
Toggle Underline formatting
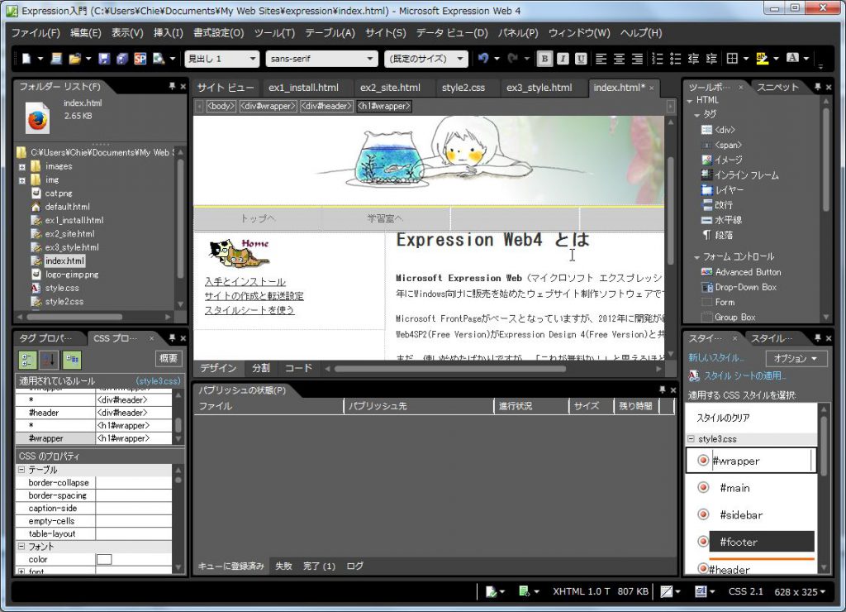(581, 59)
